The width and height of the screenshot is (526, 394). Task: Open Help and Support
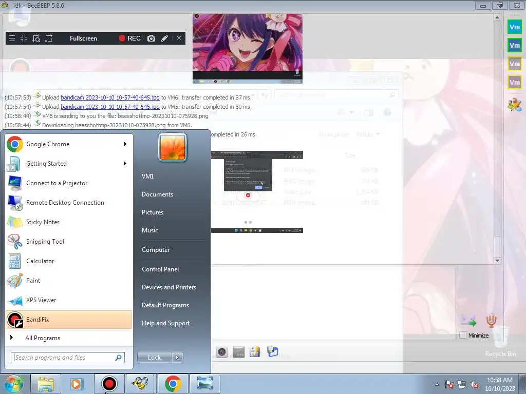coord(165,323)
